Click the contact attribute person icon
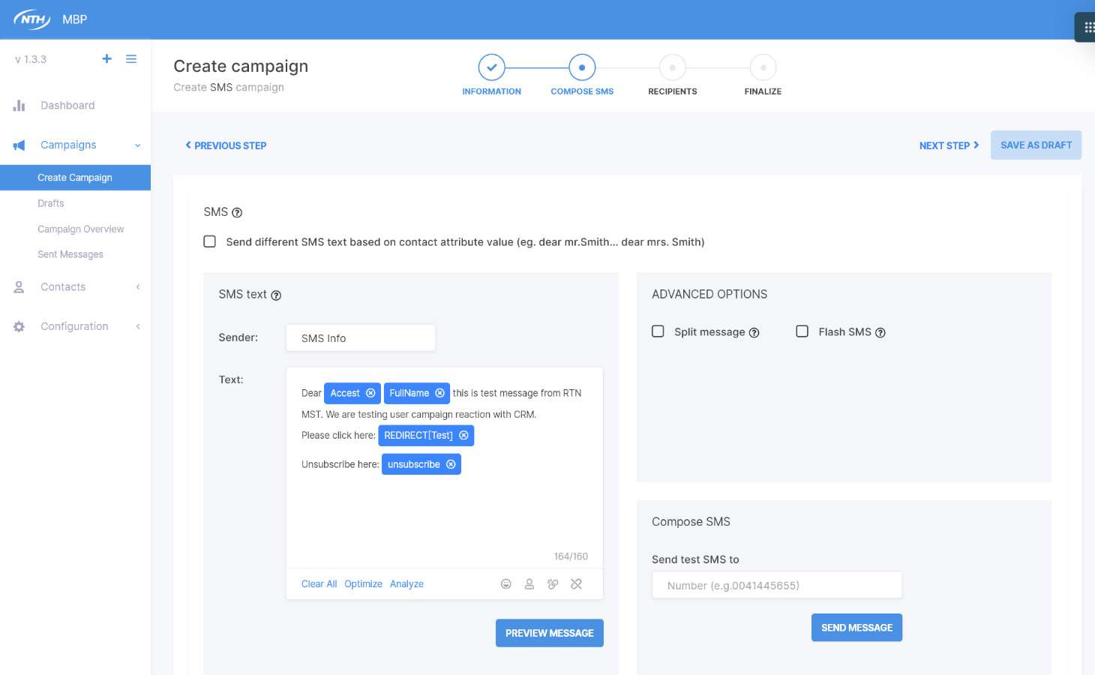The width and height of the screenshot is (1095, 675). pyautogui.click(x=529, y=584)
